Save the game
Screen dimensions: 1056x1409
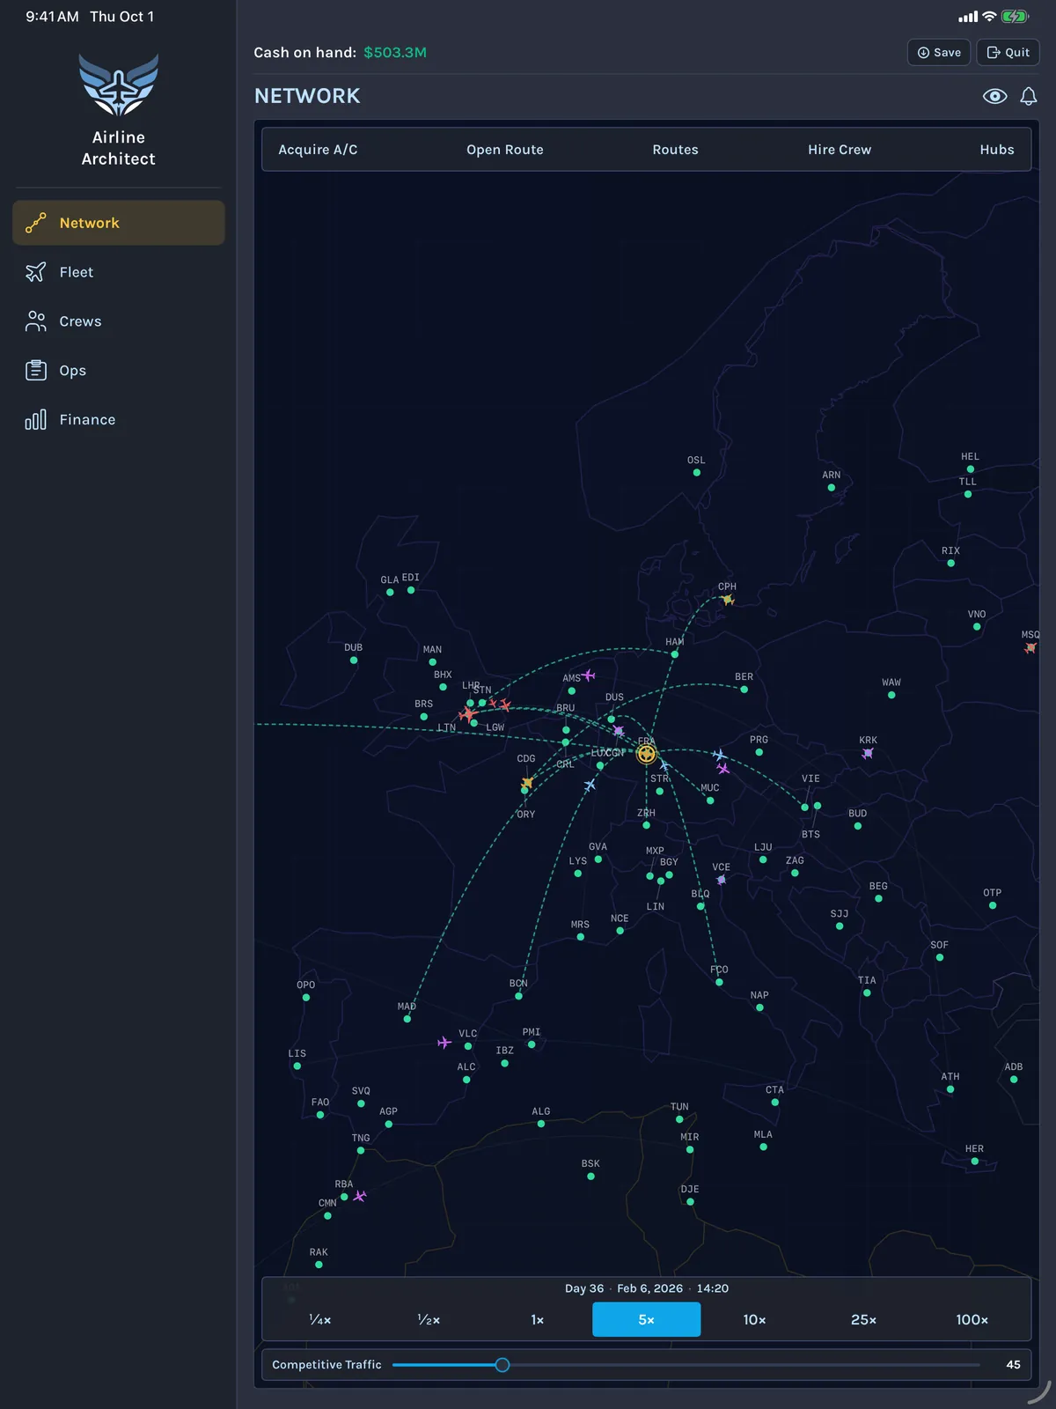pos(939,52)
